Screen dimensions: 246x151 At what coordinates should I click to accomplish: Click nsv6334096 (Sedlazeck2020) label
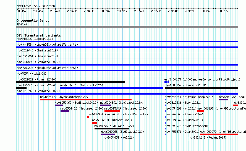tap(38, 62)
